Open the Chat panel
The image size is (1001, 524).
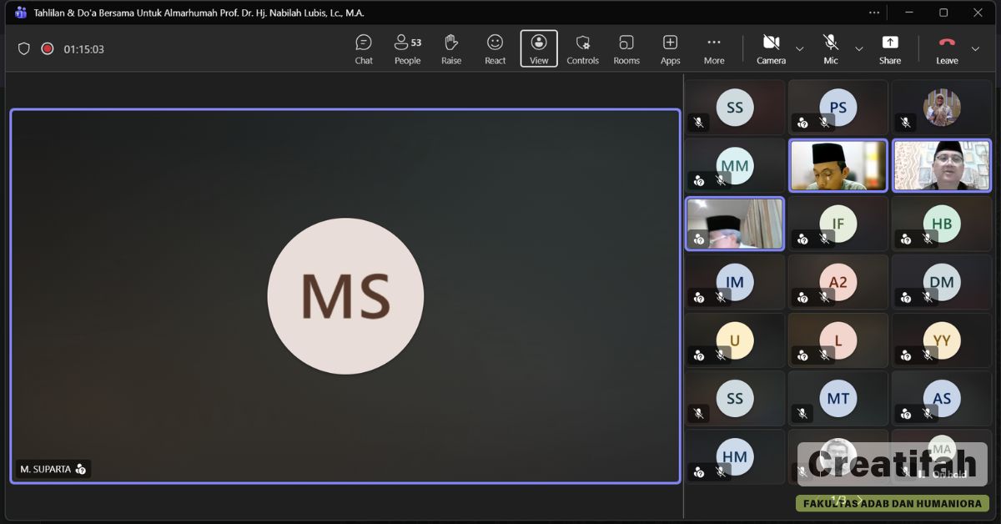(x=364, y=48)
